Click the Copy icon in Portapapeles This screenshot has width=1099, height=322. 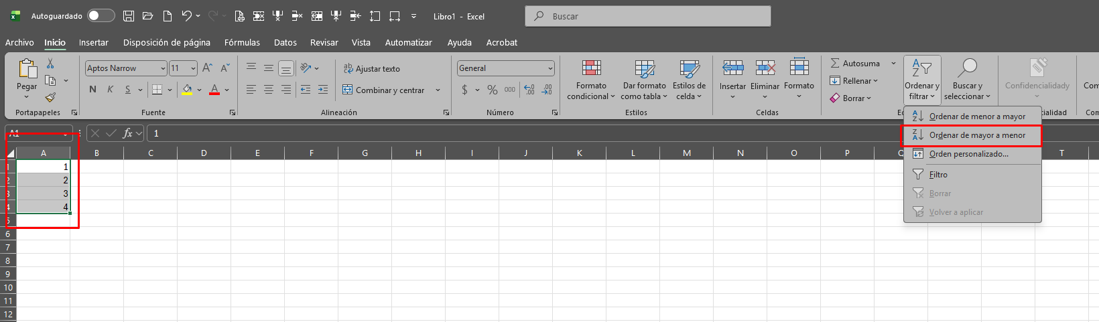pos(50,80)
